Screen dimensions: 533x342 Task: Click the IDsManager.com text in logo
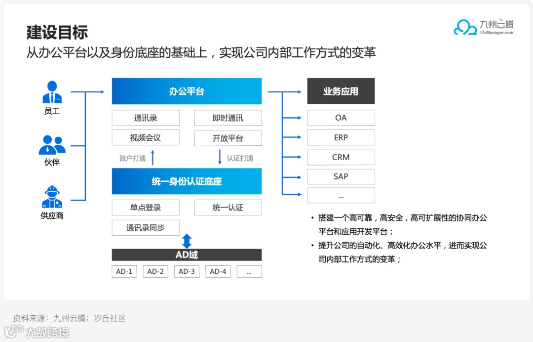click(496, 33)
